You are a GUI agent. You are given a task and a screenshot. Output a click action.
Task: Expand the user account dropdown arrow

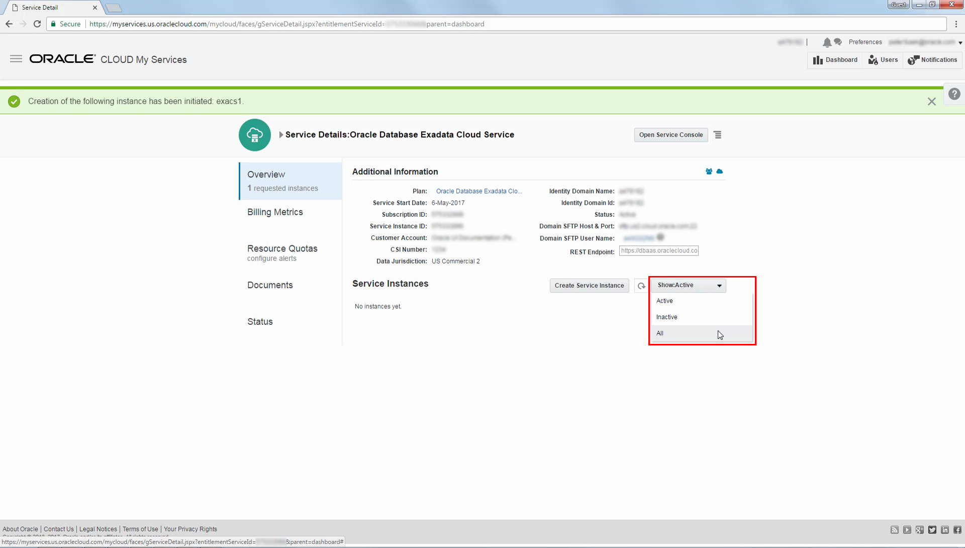960,43
